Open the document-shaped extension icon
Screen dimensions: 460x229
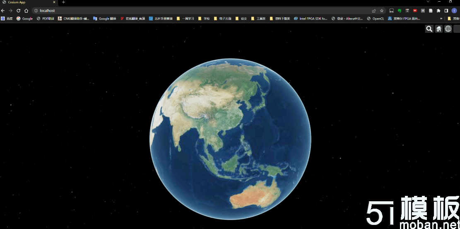click(431, 11)
